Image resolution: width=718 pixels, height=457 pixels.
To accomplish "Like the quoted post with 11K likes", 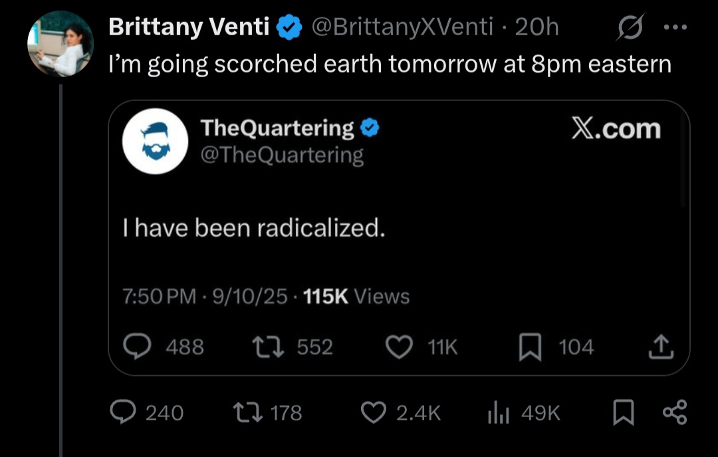I will click(400, 347).
